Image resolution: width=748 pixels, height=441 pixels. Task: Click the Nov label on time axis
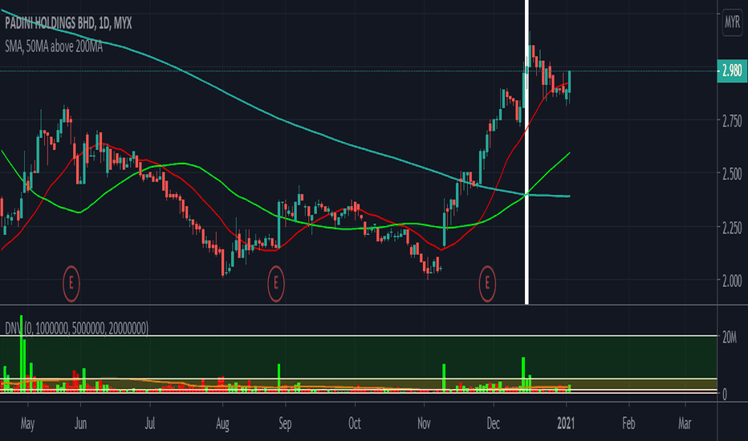pos(424,423)
